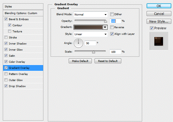Click the Opacity slider track
Screen dimensions: 173x122
point(90,20)
